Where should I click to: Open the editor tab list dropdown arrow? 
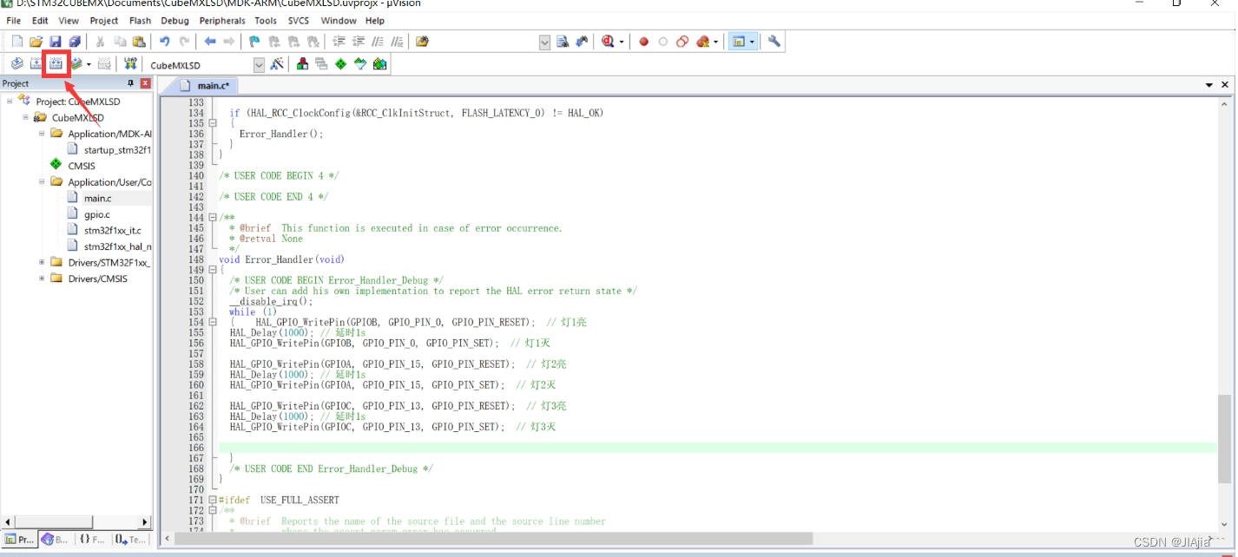(1209, 85)
